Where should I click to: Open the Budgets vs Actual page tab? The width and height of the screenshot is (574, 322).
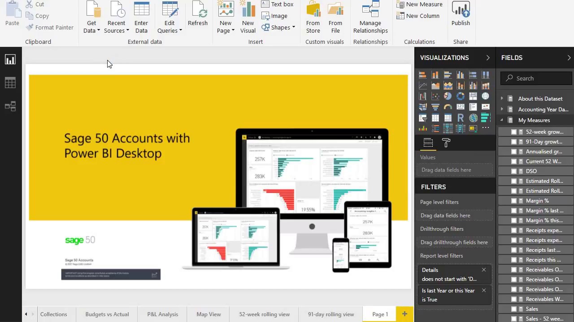[x=107, y=314]
